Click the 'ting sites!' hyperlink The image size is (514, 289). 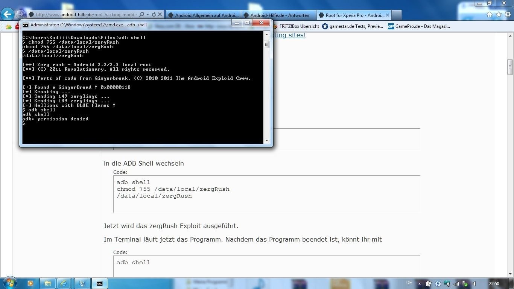[x=290, y=35]
